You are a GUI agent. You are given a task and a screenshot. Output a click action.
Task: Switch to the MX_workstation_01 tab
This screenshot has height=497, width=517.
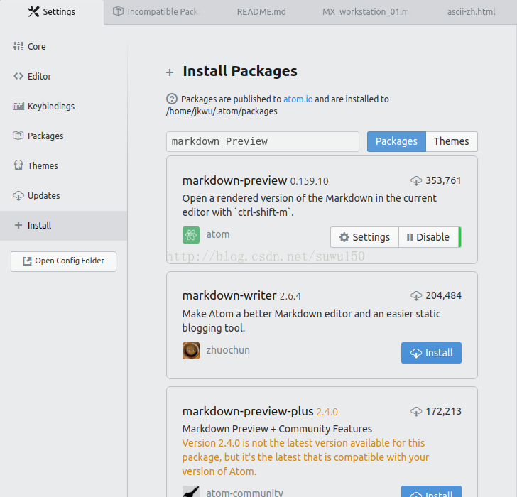pyautogui.click(x=365, y=12)
